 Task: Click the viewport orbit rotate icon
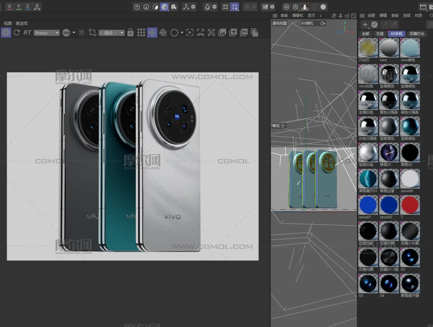(x=347, y=16)
